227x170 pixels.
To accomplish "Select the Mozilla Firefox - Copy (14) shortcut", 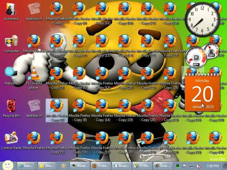I will [x=102, y=110].
